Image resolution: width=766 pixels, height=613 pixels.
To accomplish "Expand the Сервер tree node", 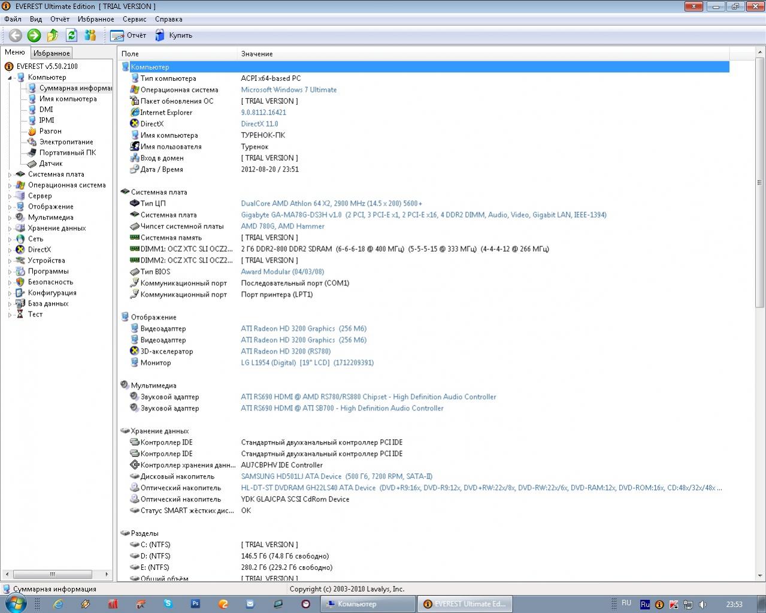I will tap(10, 196).
